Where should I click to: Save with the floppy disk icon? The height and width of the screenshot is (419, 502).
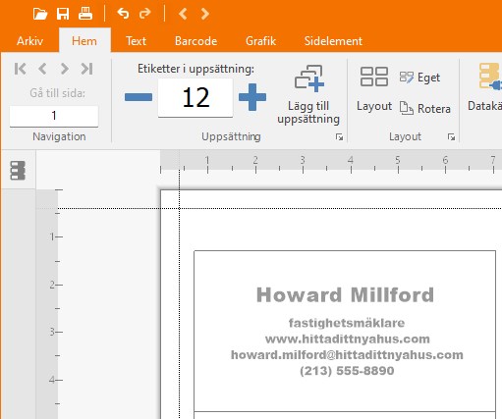[x=63, y=14]
